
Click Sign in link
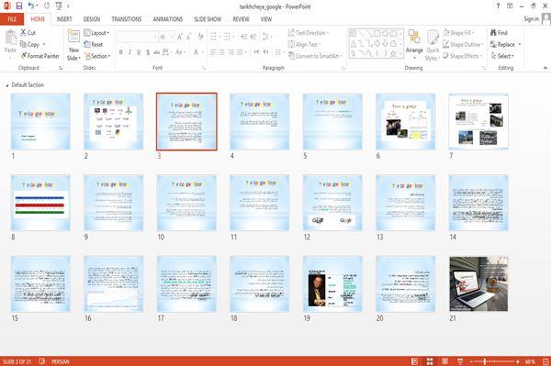pyautogui.click(x=531, y=19)
